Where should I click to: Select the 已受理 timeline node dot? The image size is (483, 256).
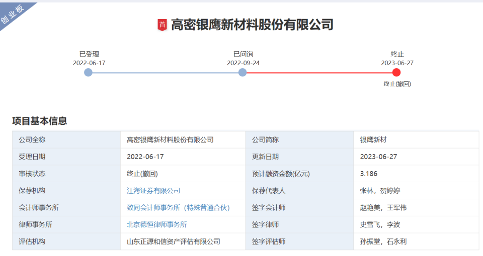(89, 72)
